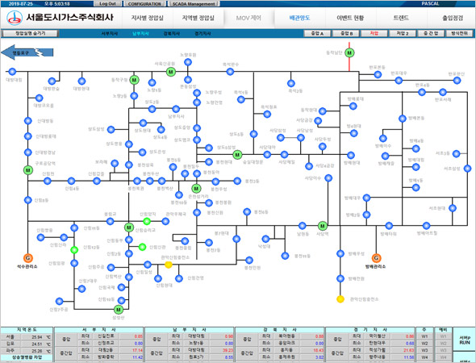Select the orange G node 석수관리소

28,258
